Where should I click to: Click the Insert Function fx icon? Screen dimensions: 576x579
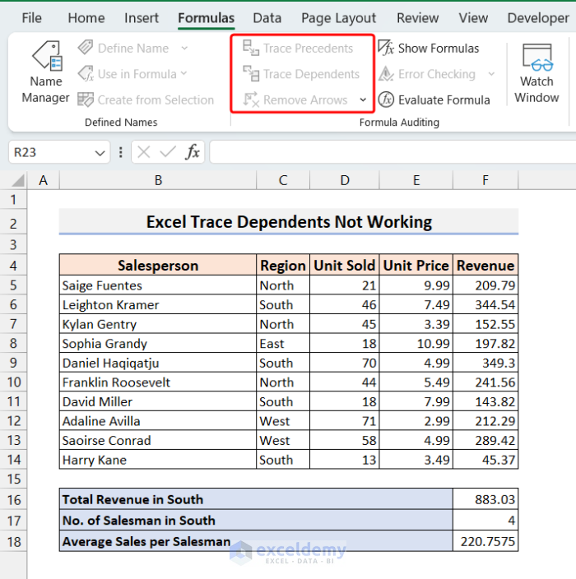tap(193, 152)
